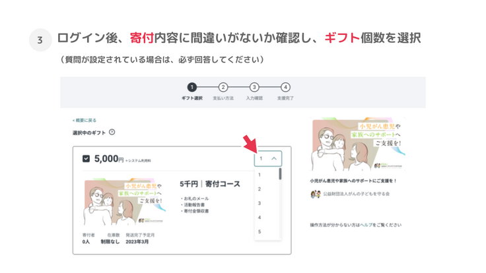
Task: Click the step 4 支援完了 circle
Action: [285, 87]
